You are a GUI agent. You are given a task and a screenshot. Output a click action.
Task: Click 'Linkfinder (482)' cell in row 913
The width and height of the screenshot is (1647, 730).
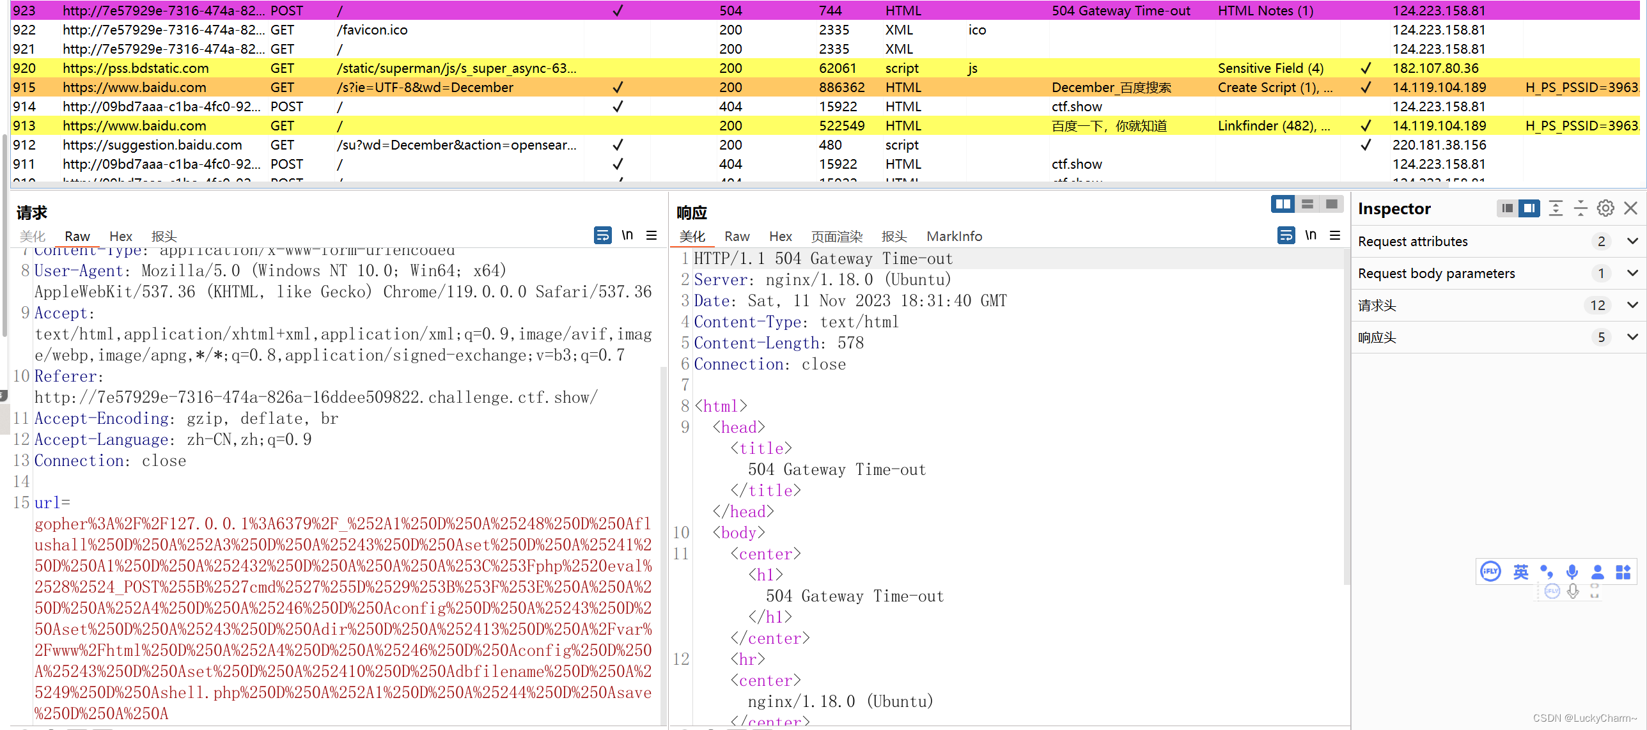tap(1274, 125)
